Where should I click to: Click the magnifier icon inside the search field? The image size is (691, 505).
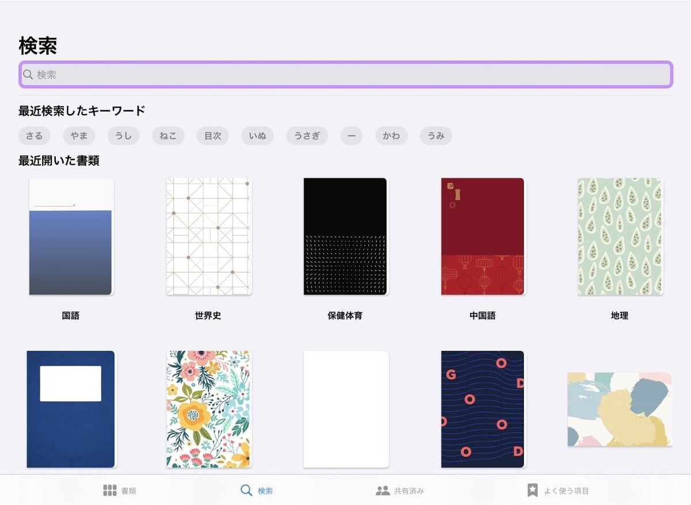[x=28, y=75]
